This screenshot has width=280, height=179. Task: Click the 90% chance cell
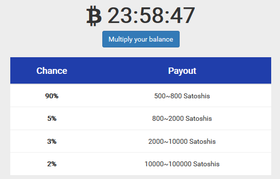[x=52, y=96]
